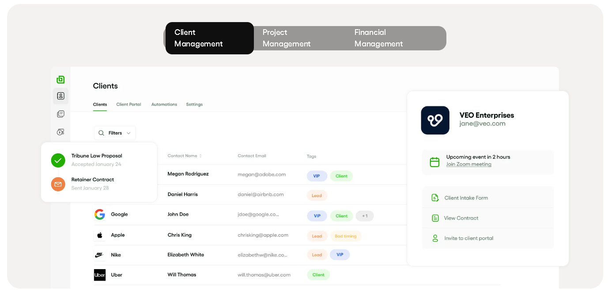Open the Clients contacts sidebar icon
Screen dimensions: 608x293
click(x=60, y=96)
